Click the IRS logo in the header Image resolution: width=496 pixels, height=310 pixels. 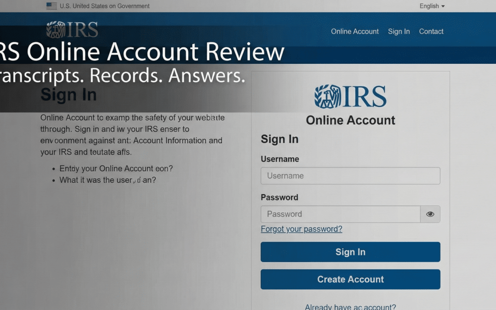[72, 30]
